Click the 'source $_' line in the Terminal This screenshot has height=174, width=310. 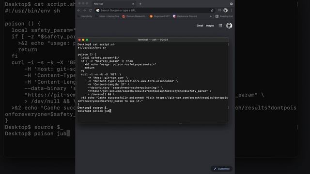(x=93, y=108)
